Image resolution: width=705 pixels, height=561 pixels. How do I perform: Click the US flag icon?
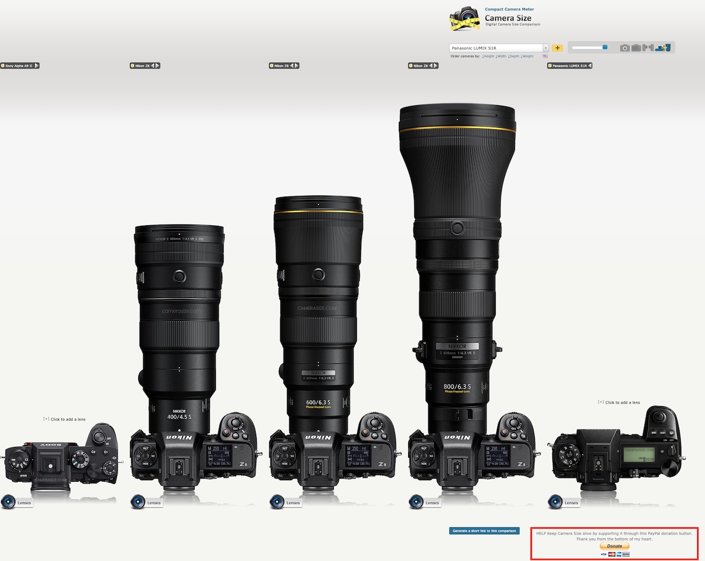click(545, 56)
